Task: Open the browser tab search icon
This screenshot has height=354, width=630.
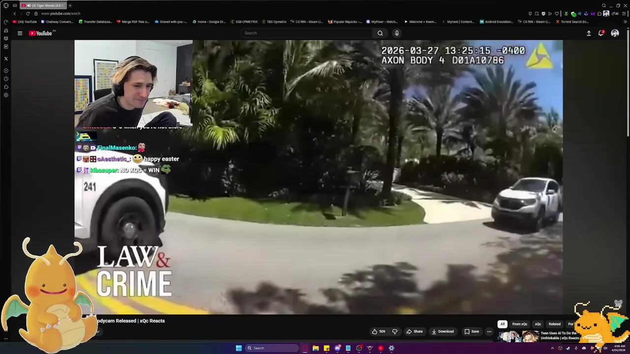Action: coord(604,5)
